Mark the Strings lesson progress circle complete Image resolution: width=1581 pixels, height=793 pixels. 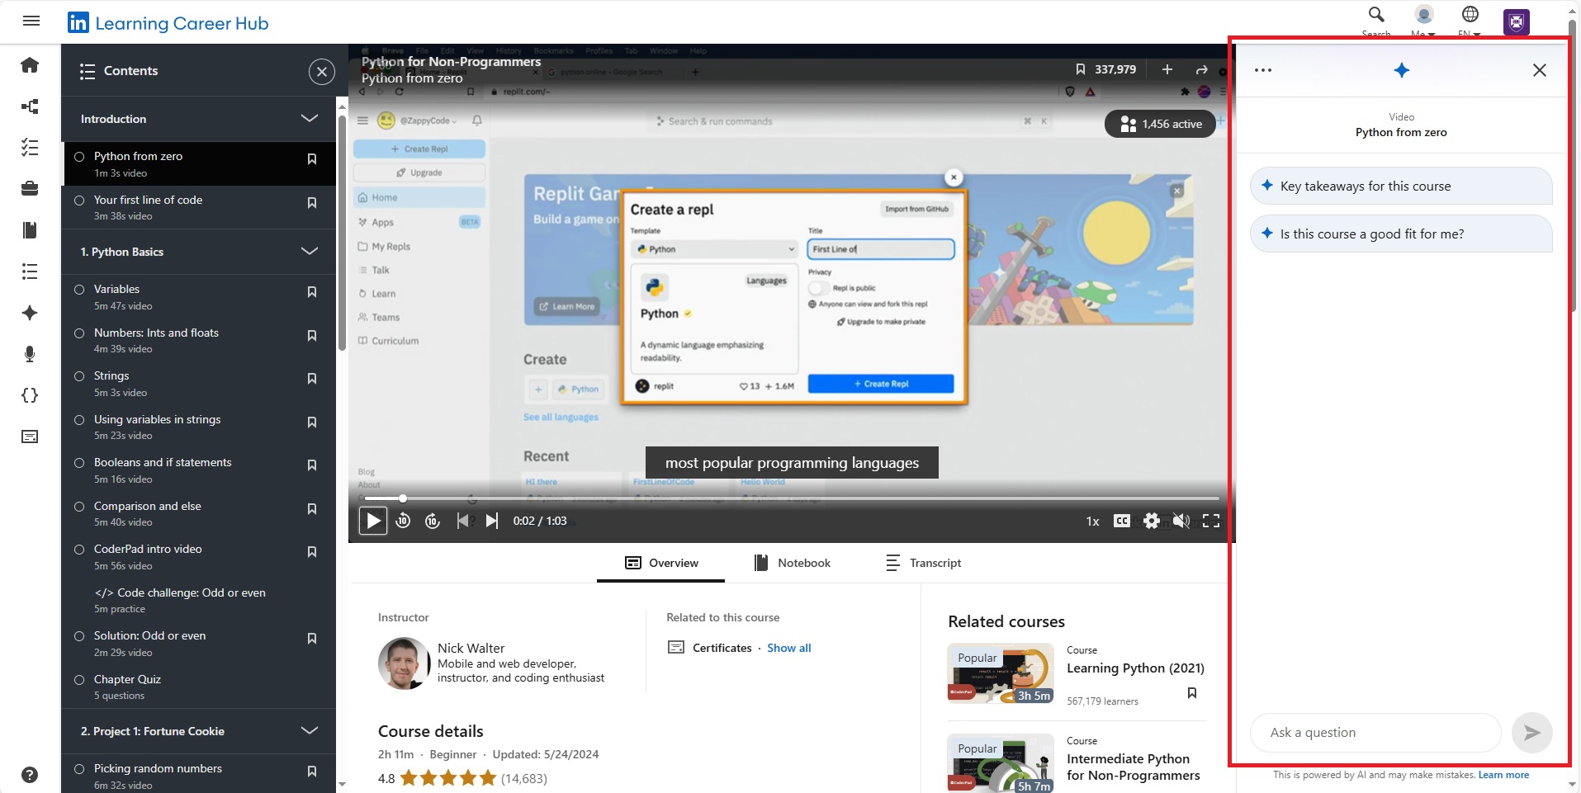tap(78, 378)
